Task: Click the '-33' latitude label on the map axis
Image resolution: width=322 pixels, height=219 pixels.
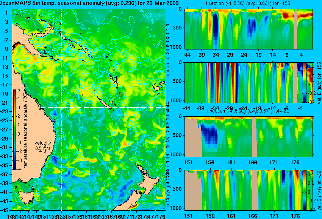Action: pos(5,156)
